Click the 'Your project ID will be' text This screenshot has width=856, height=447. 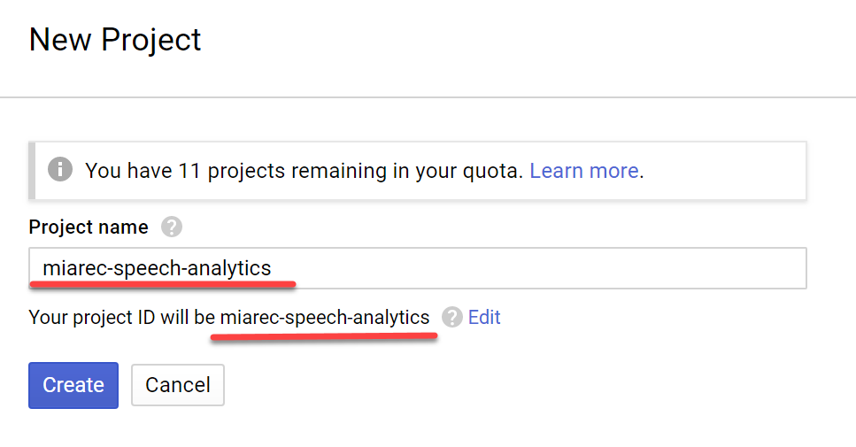[x=122, y=317]
